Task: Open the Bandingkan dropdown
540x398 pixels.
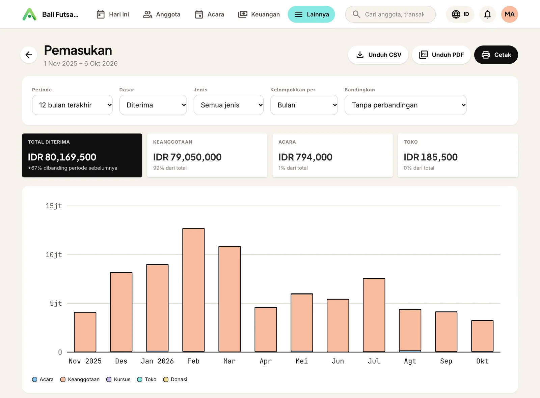Action: click(405, 105)
